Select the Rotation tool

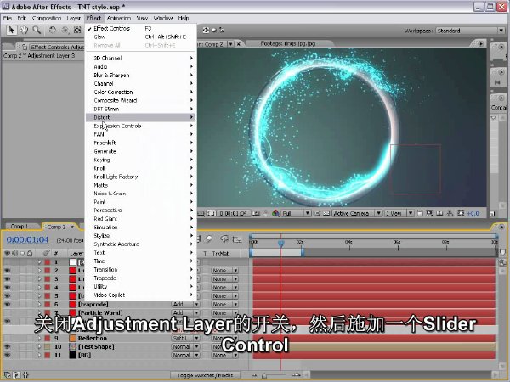pyautogui.click(x=53, y=31)
